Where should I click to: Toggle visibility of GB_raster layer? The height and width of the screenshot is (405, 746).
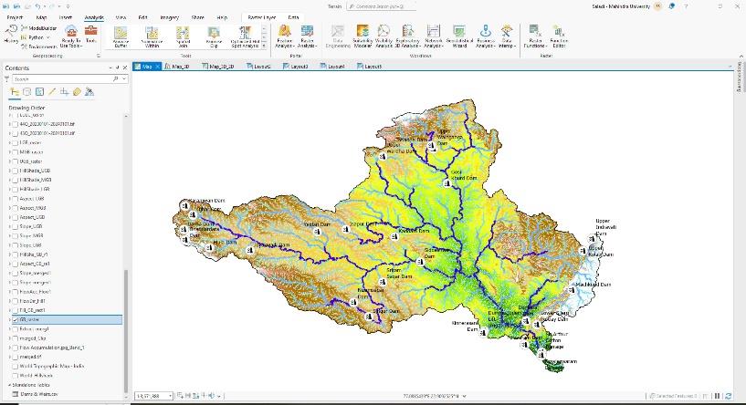click(15, 320)
